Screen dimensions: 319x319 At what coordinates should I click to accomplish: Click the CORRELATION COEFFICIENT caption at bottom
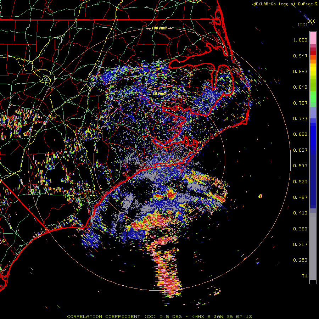click(159, 317)
